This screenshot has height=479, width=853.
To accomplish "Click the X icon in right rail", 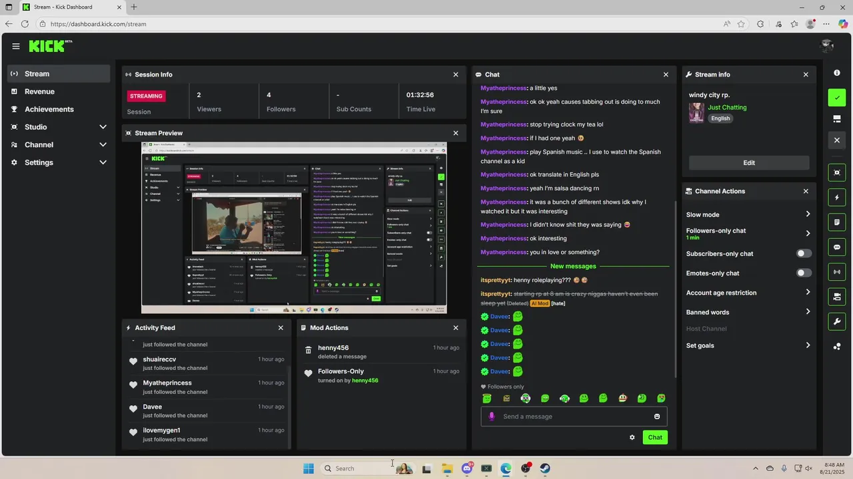I will [x=837, y=140].
